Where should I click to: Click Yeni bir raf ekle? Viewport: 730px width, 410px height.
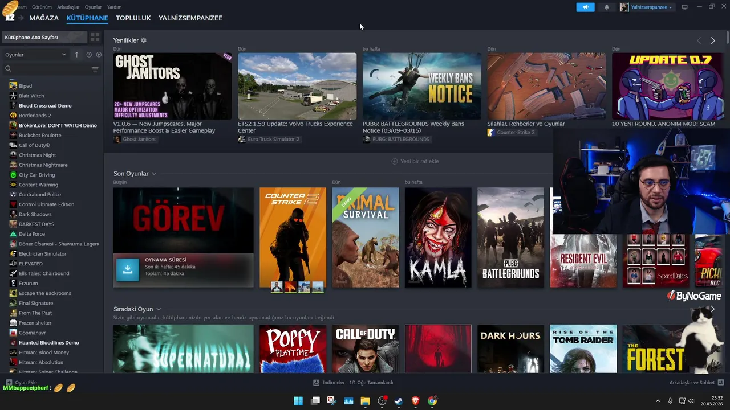click(415, 161)
